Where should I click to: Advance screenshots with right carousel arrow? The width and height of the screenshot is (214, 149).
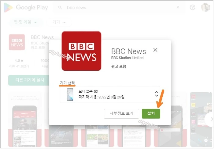pyautogui.click(x=211, y=119)
